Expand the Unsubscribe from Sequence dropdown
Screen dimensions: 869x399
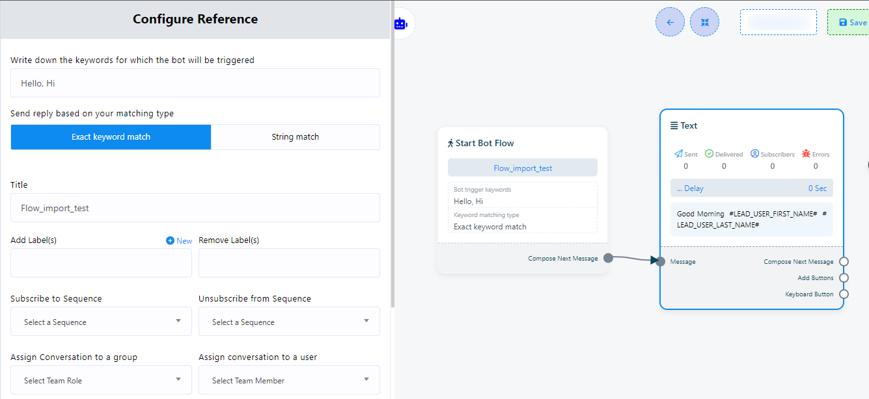point(289,322)
